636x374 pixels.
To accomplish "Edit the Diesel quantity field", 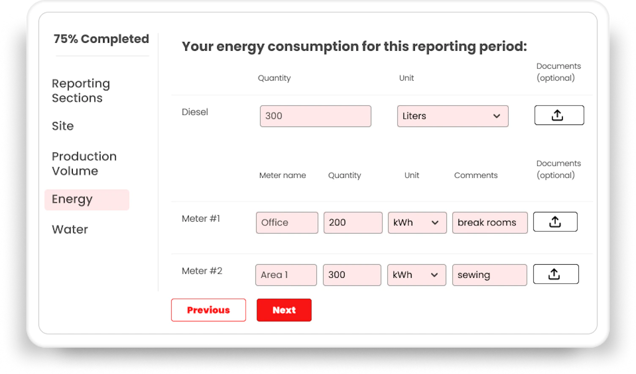I will (x=315, y=116).
